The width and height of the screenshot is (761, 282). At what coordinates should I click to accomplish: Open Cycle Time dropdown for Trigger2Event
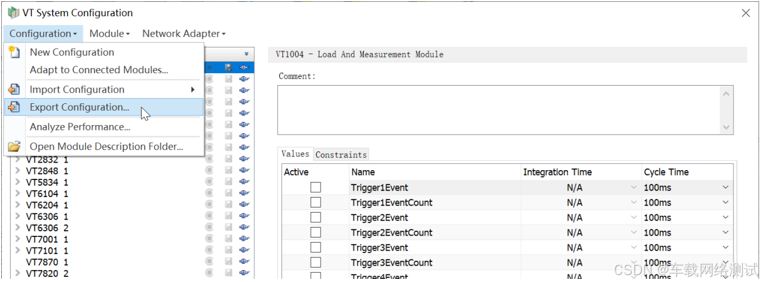[725, 217]
